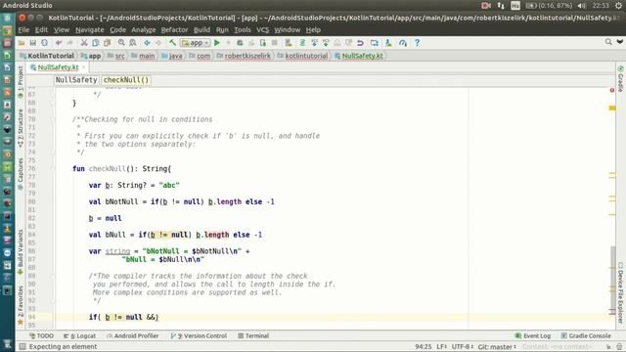Open the Tools menu

(x=243, y=30)
